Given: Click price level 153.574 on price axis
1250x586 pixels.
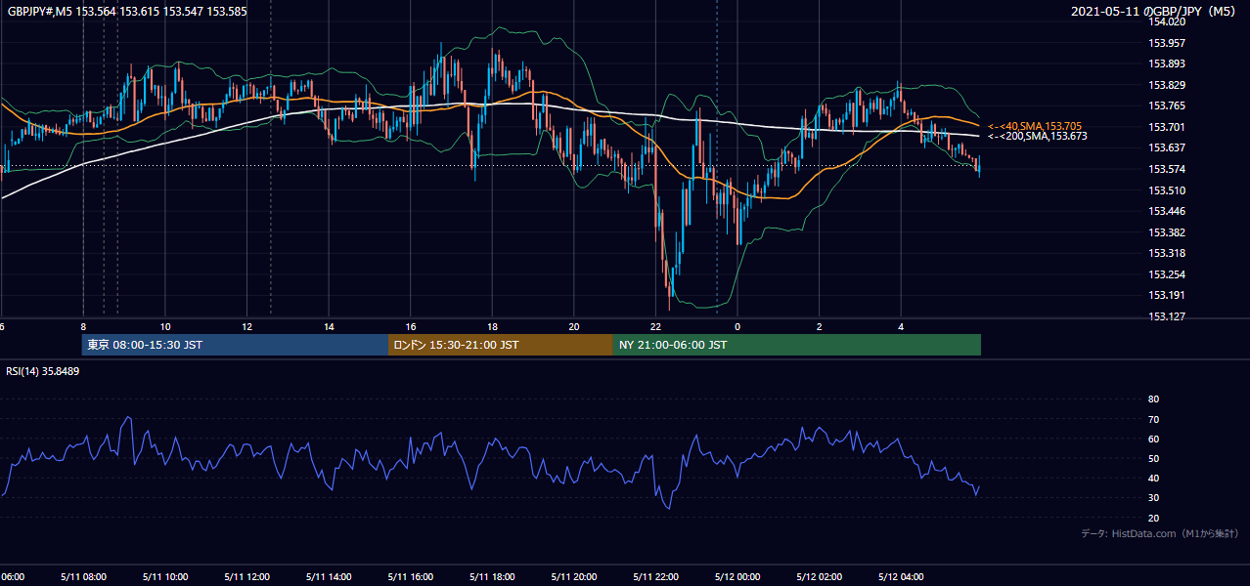Looking at the screenshot, I should (1167, 169).
